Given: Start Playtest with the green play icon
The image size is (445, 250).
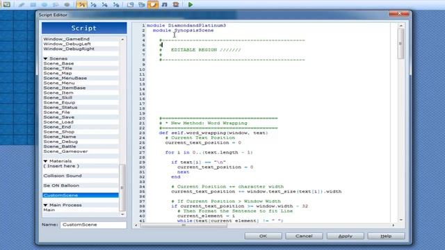Looking at the screenshot, I should click(191, 5).
